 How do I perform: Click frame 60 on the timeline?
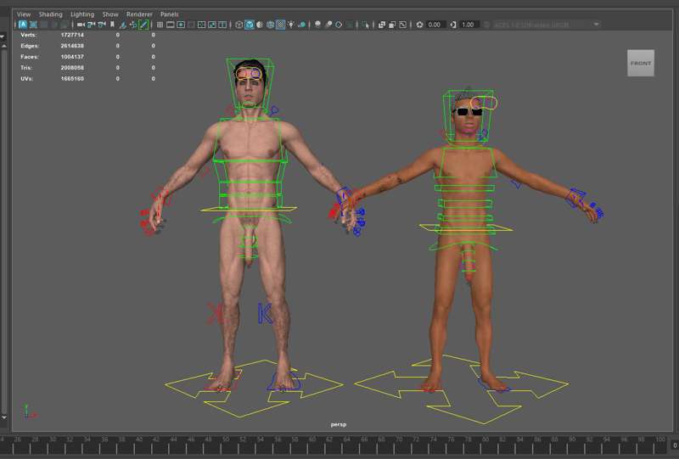pyautogui.click(x=312, y=443)
